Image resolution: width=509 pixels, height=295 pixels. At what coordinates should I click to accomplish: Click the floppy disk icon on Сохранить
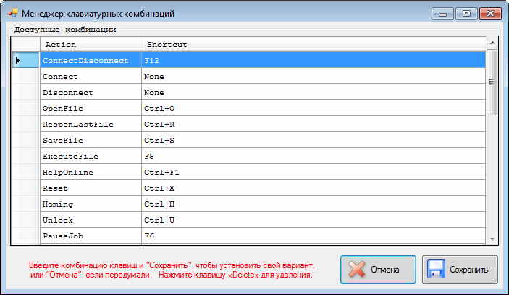437,270
